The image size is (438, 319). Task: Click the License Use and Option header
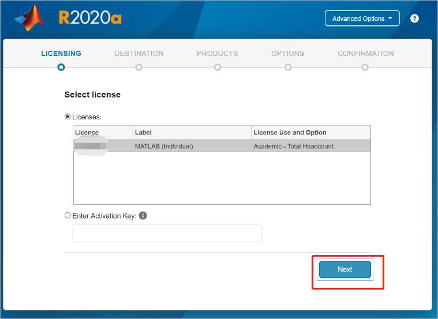tap(311, 133)
